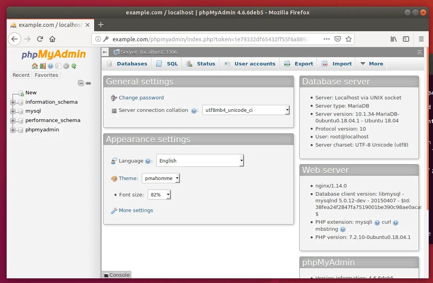This screenshot has width=433, height=283.
Task: Select information_schema database name
Action: point(51,102)
